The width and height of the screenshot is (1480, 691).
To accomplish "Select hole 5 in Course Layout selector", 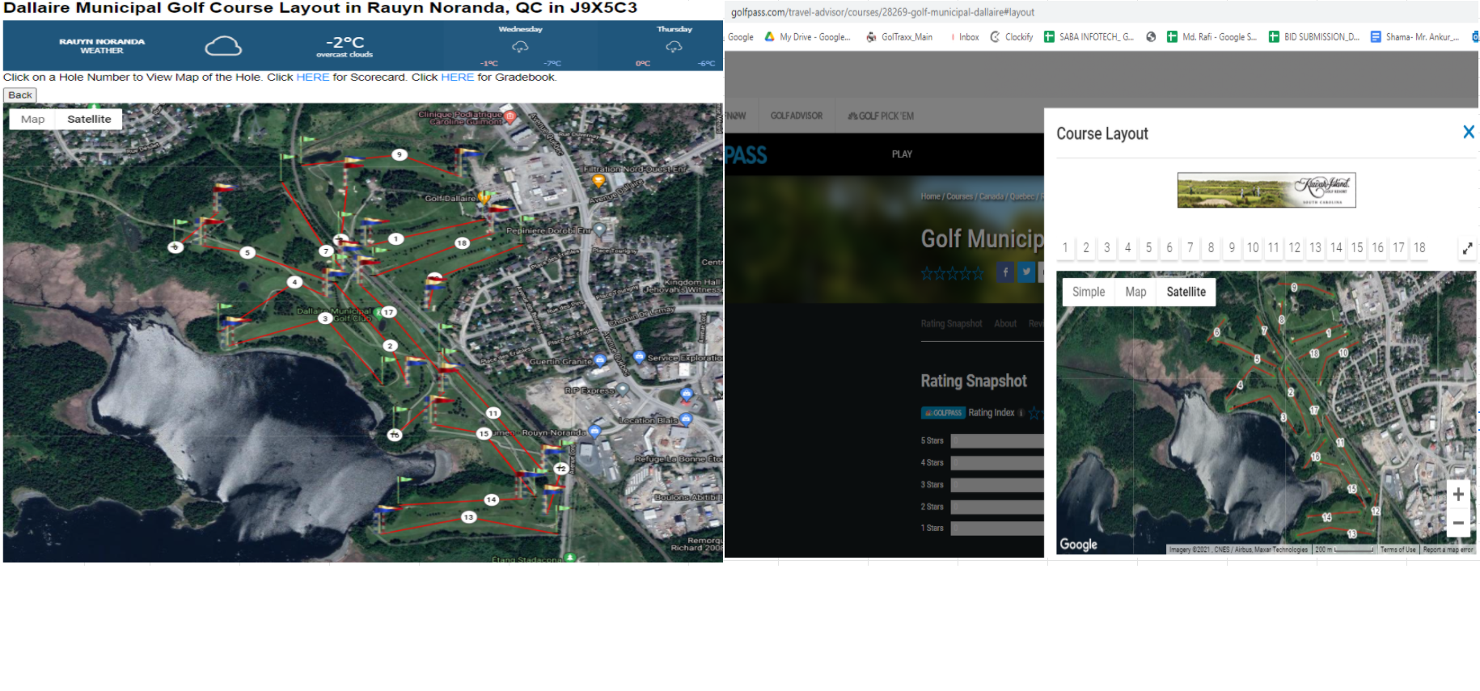I will point(1148,248).
